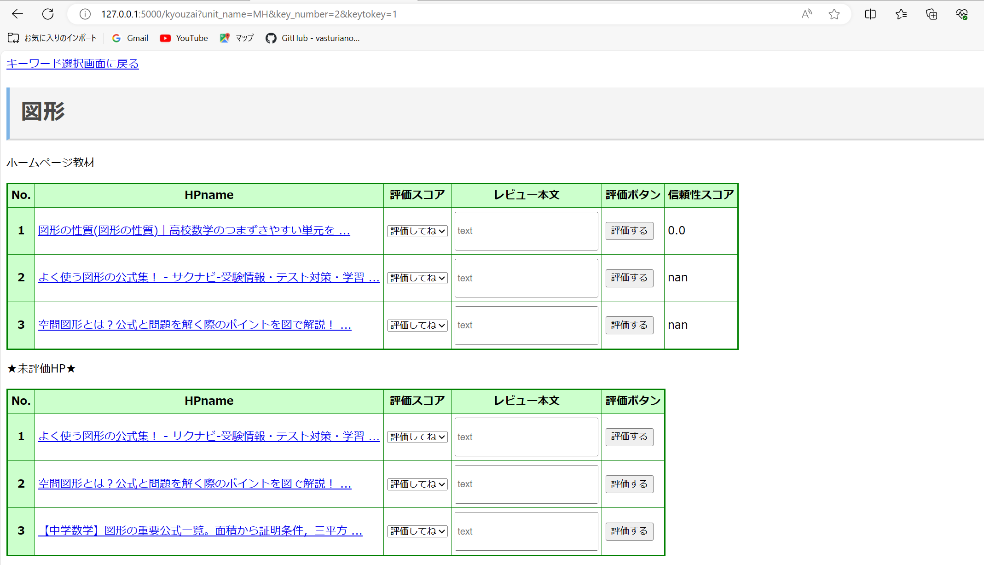Screen dimensions: 984x565
Task: Open the 評価してね dropdown for the 【中学数学】 row
Action: (x=417, y=531)
